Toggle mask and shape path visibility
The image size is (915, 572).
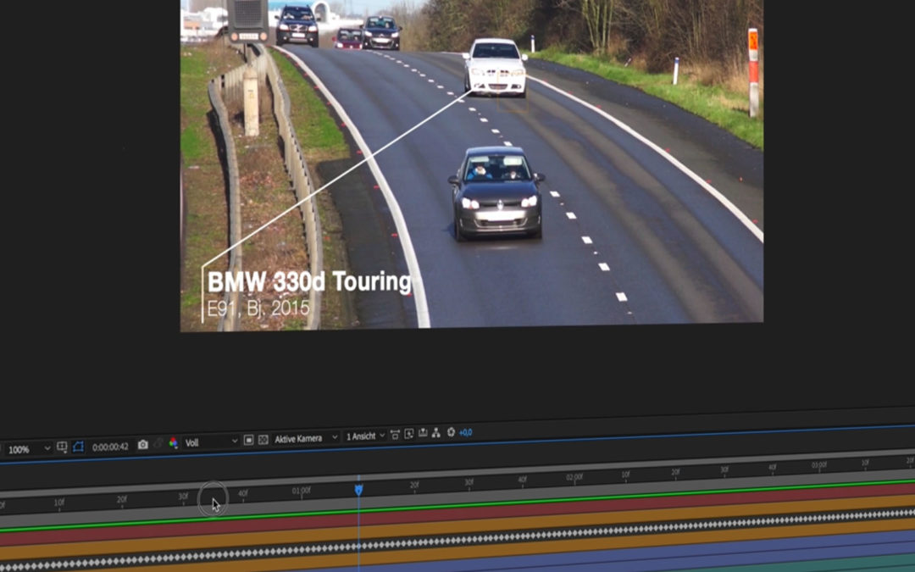tap(78, 447)
